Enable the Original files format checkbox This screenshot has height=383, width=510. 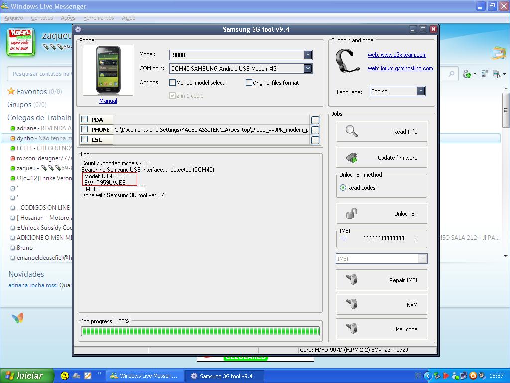(x=249, y=83)
